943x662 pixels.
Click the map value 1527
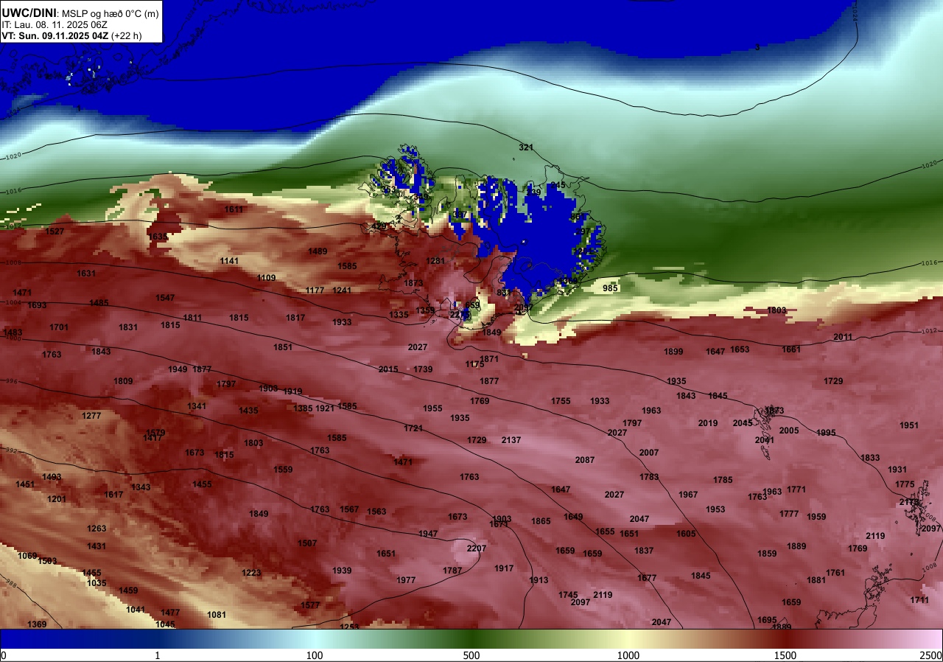click(55, 231)
